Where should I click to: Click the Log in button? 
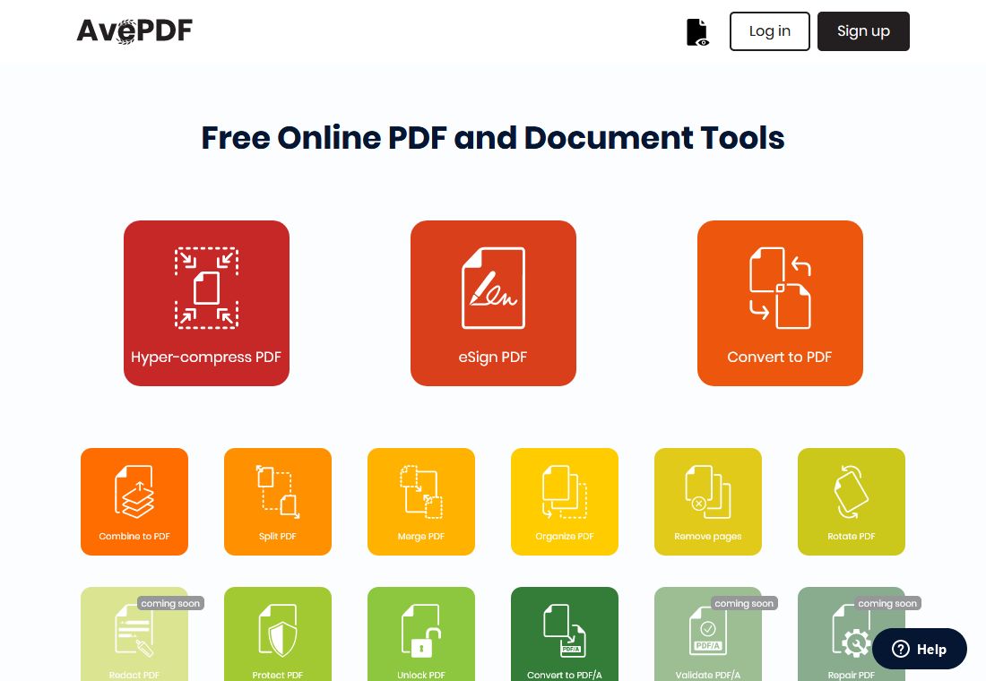tap(769, 31)
